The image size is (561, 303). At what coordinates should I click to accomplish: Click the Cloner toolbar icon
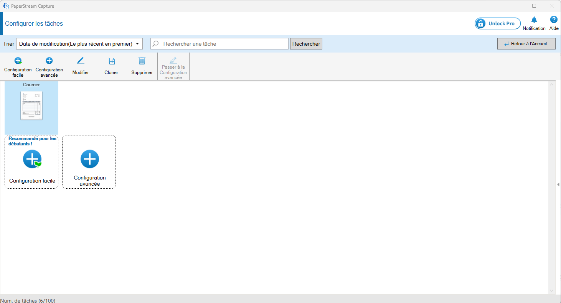coord(111,61)
